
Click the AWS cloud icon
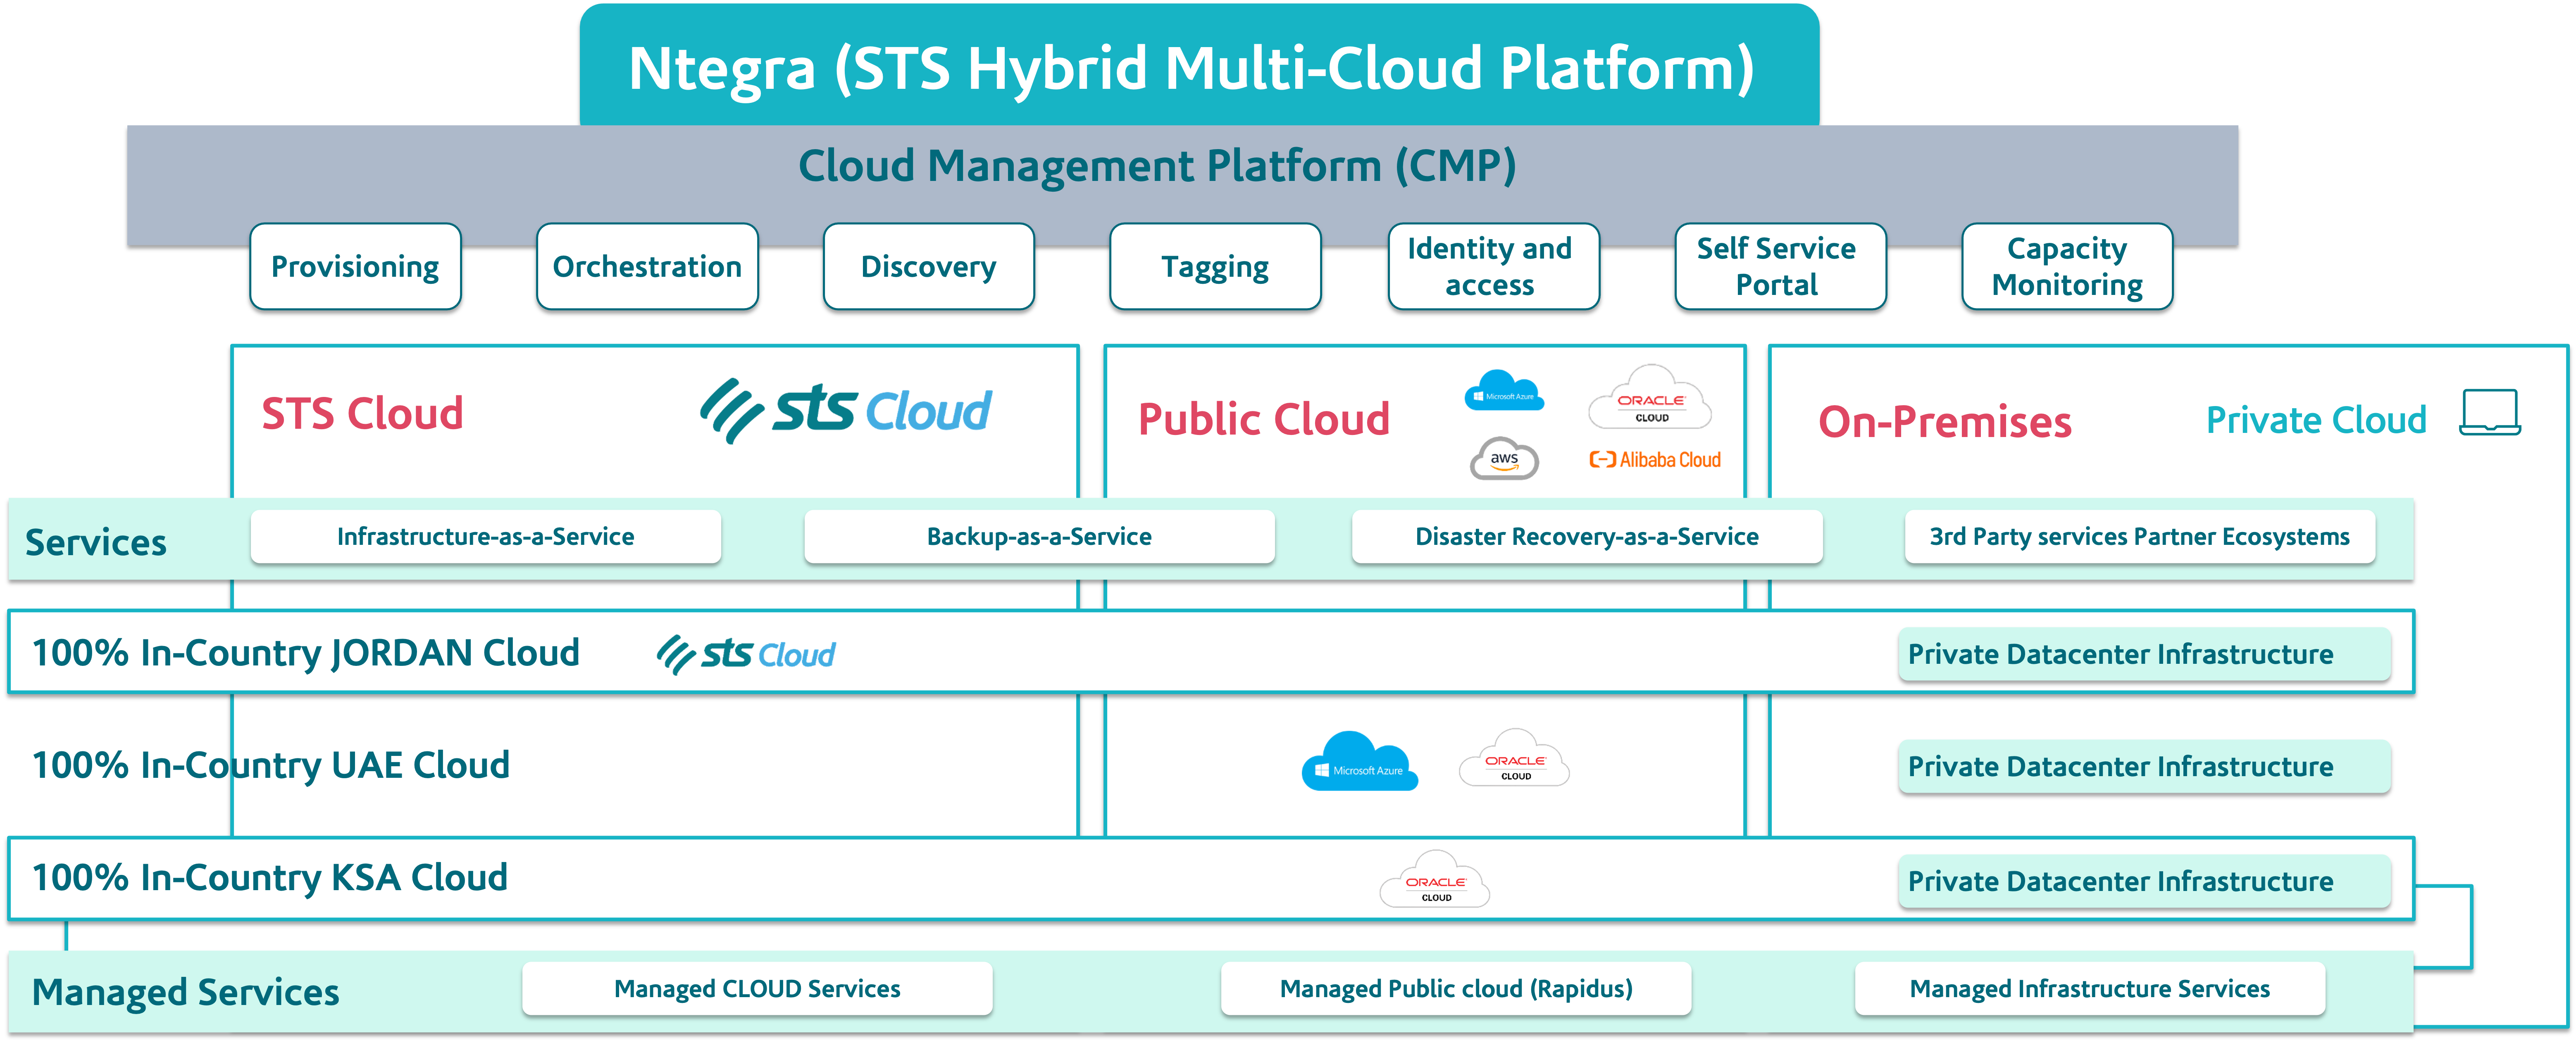point(1504,459)
